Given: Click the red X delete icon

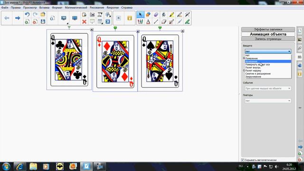Looking at the screenshot, I should point(84,21).
